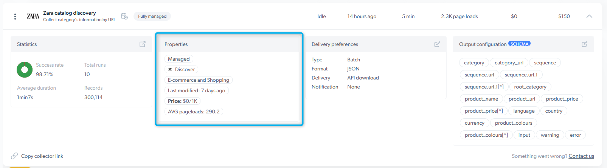Click the root_category output chip
This screenshot has height=168, width=607.
point(530,87)
